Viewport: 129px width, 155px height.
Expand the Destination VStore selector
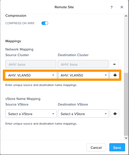(x=83, y=114)
